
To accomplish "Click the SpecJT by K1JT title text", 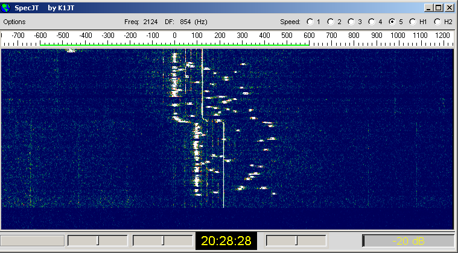I will pyautogui.click(x=45, y=8).
